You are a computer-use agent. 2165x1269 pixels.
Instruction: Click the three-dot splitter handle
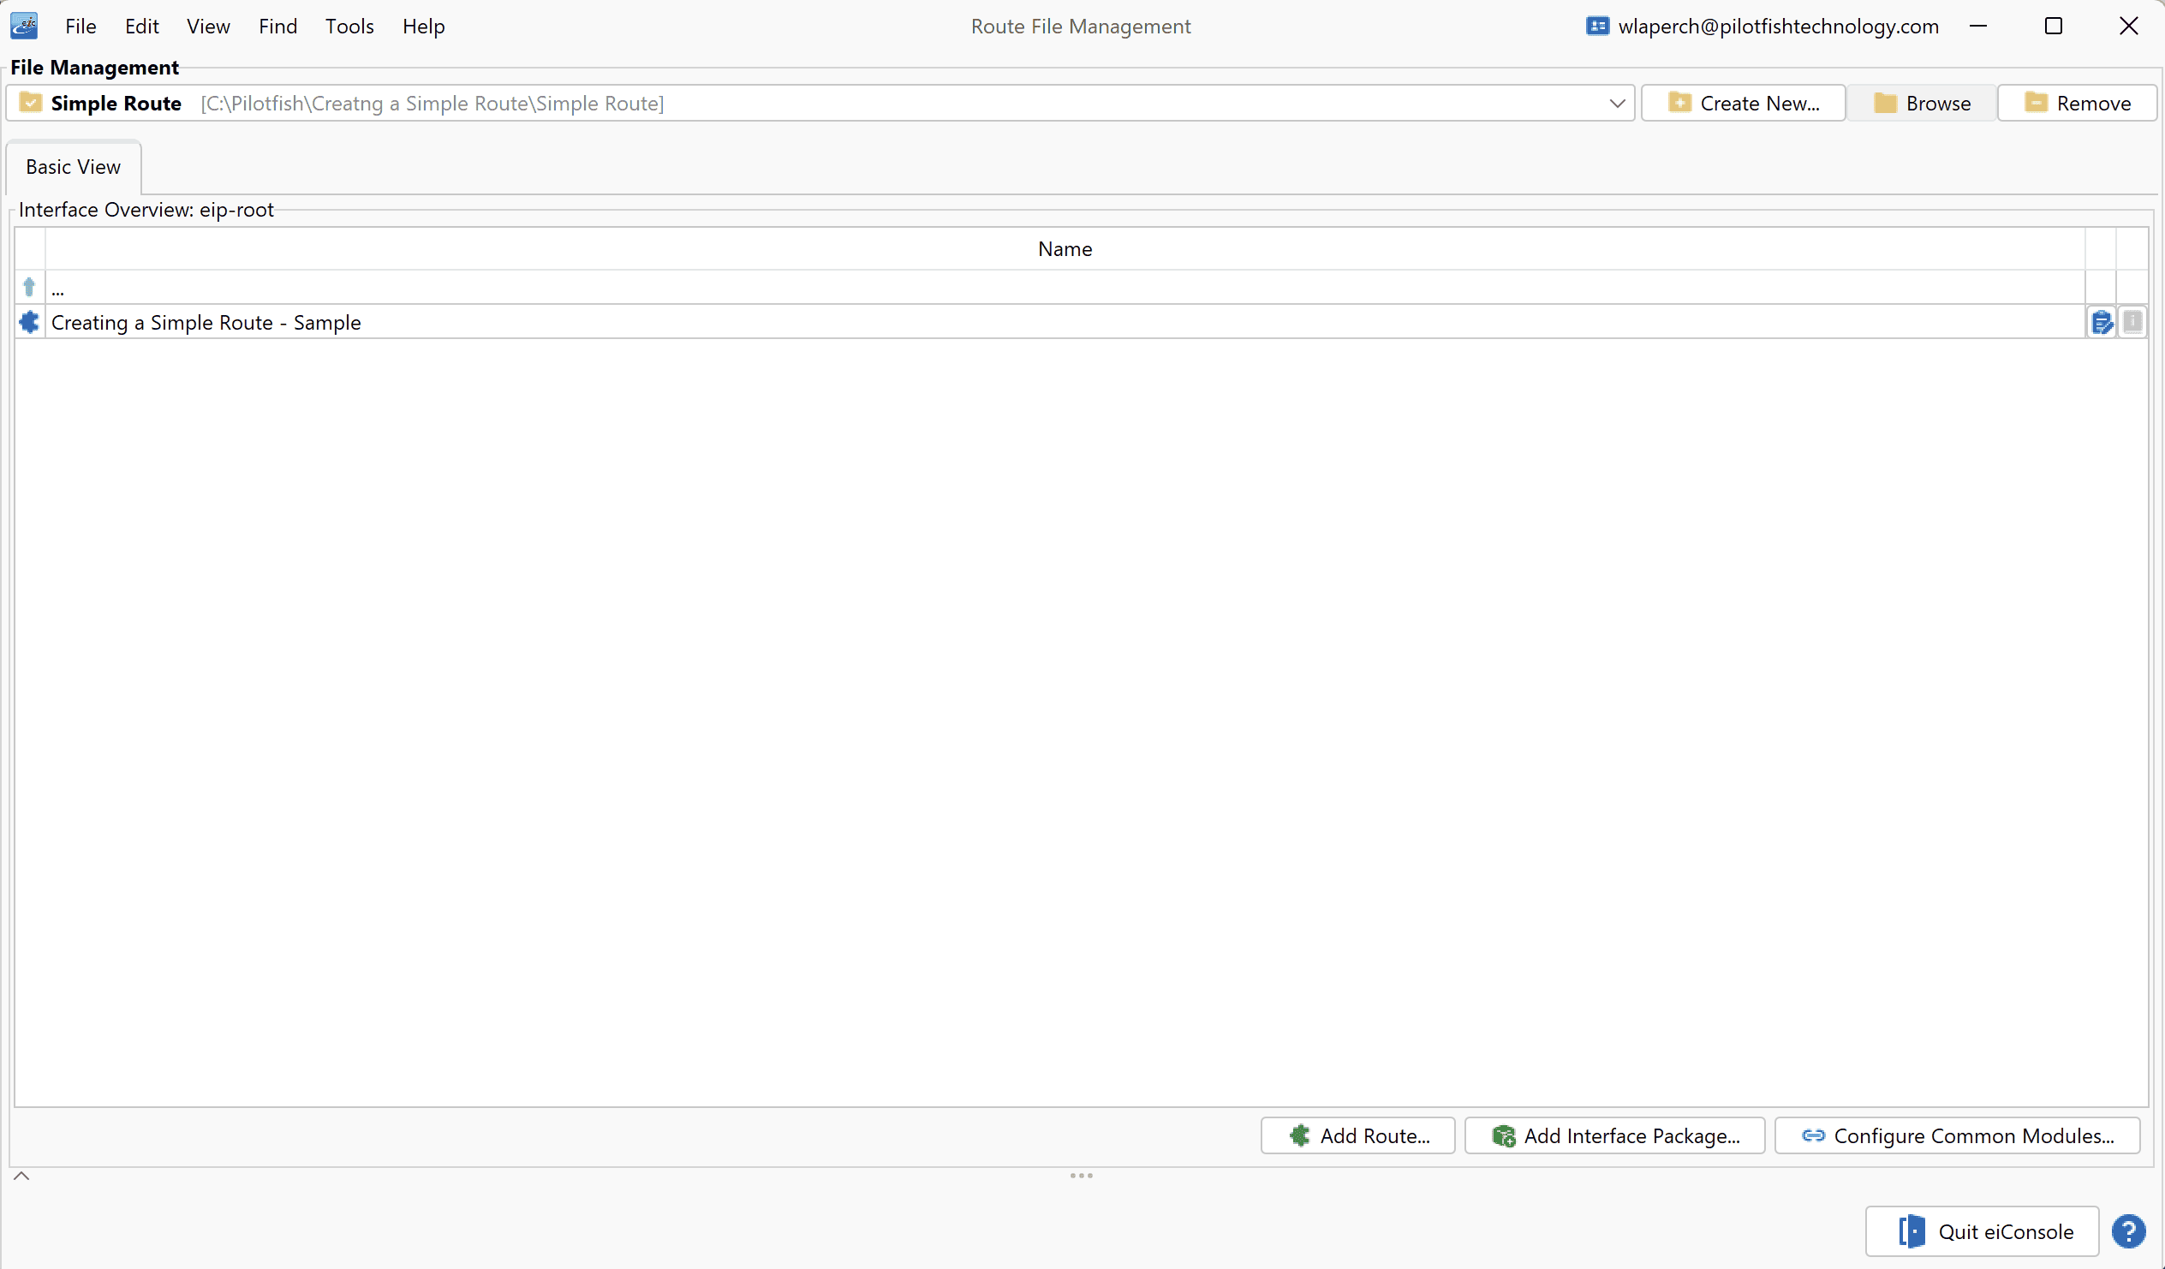[x=1081, y=1176]
